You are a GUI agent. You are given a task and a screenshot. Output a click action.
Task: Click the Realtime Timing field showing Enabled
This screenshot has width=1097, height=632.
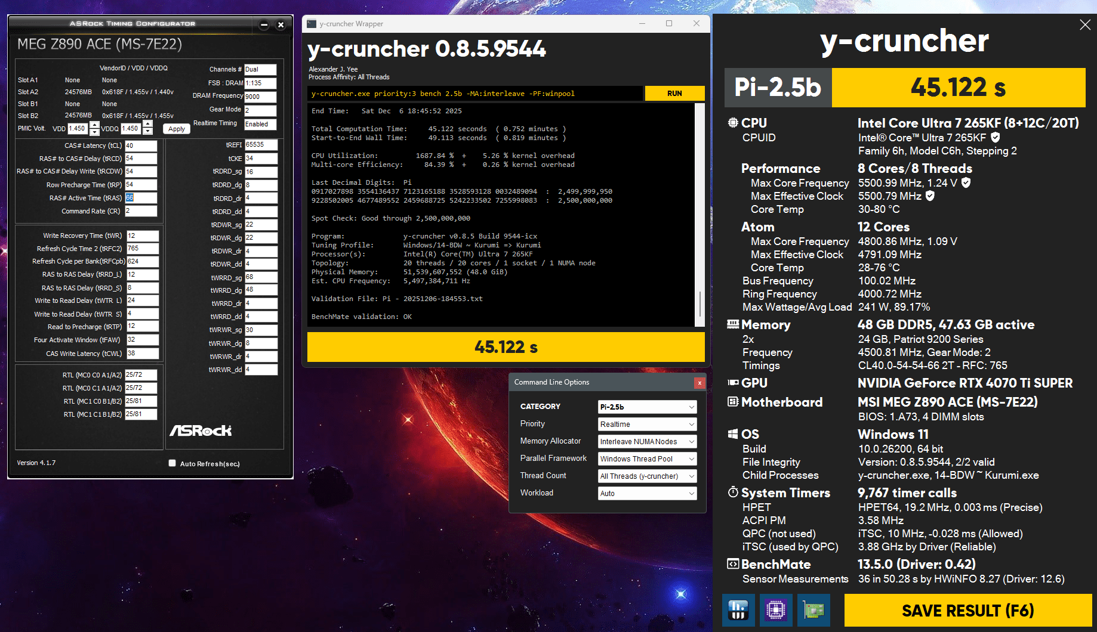tap(260, 124)
